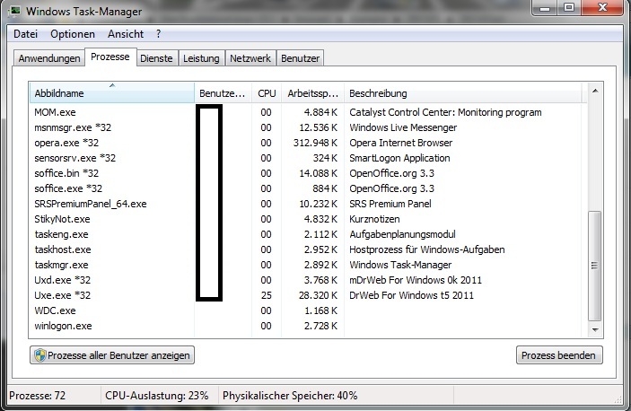Image resolution: width=631 pixels, height=411 pixels.
Task: Click the Prozess beenden button
Action: [559, 355]
